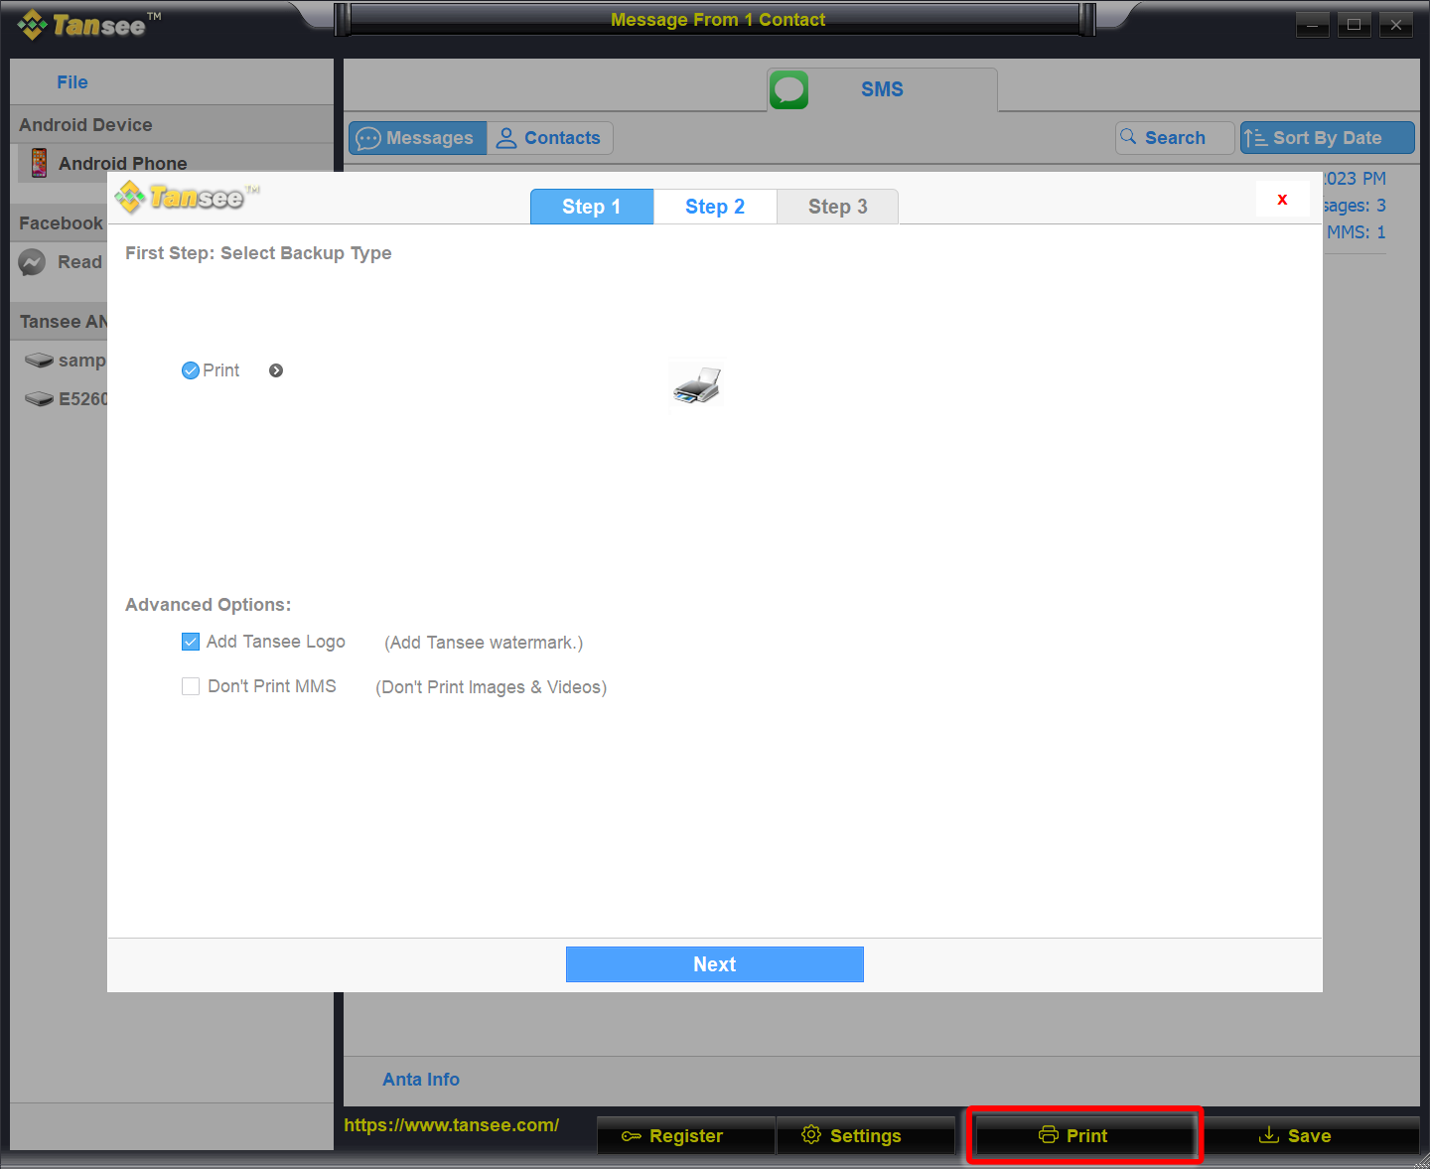Screen dimensions: 1430x1169
Task: Click the Search button
Action: coord(1175,138)
